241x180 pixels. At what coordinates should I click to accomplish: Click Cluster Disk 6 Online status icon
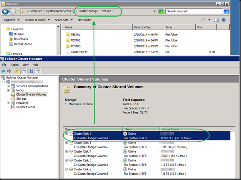(x=125, y=169)
